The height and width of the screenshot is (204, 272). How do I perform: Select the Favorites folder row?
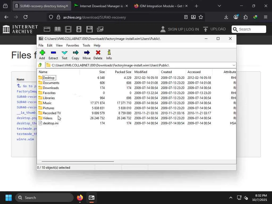(x=137, y=93)
